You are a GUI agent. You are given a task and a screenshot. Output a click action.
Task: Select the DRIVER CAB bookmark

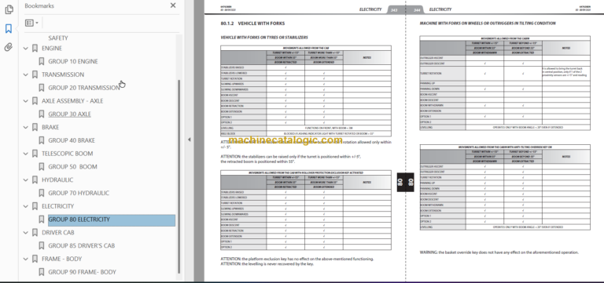click(58, 232)
